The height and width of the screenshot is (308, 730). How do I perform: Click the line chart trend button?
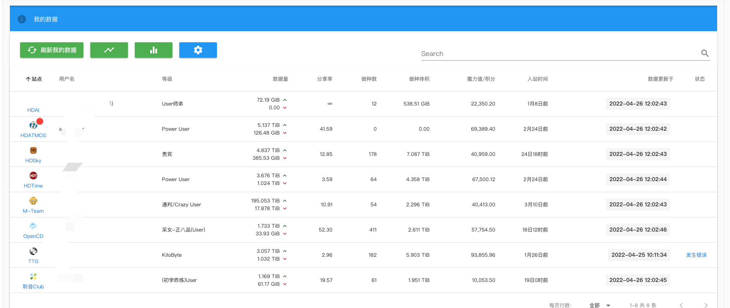109,50
